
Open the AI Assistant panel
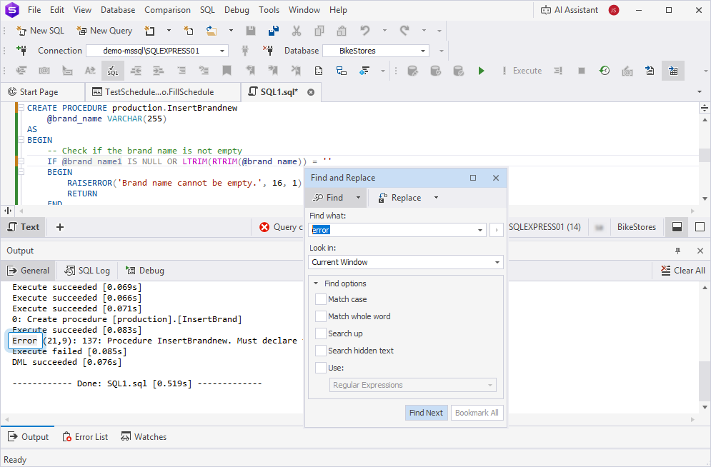click(x=569, y=10)
